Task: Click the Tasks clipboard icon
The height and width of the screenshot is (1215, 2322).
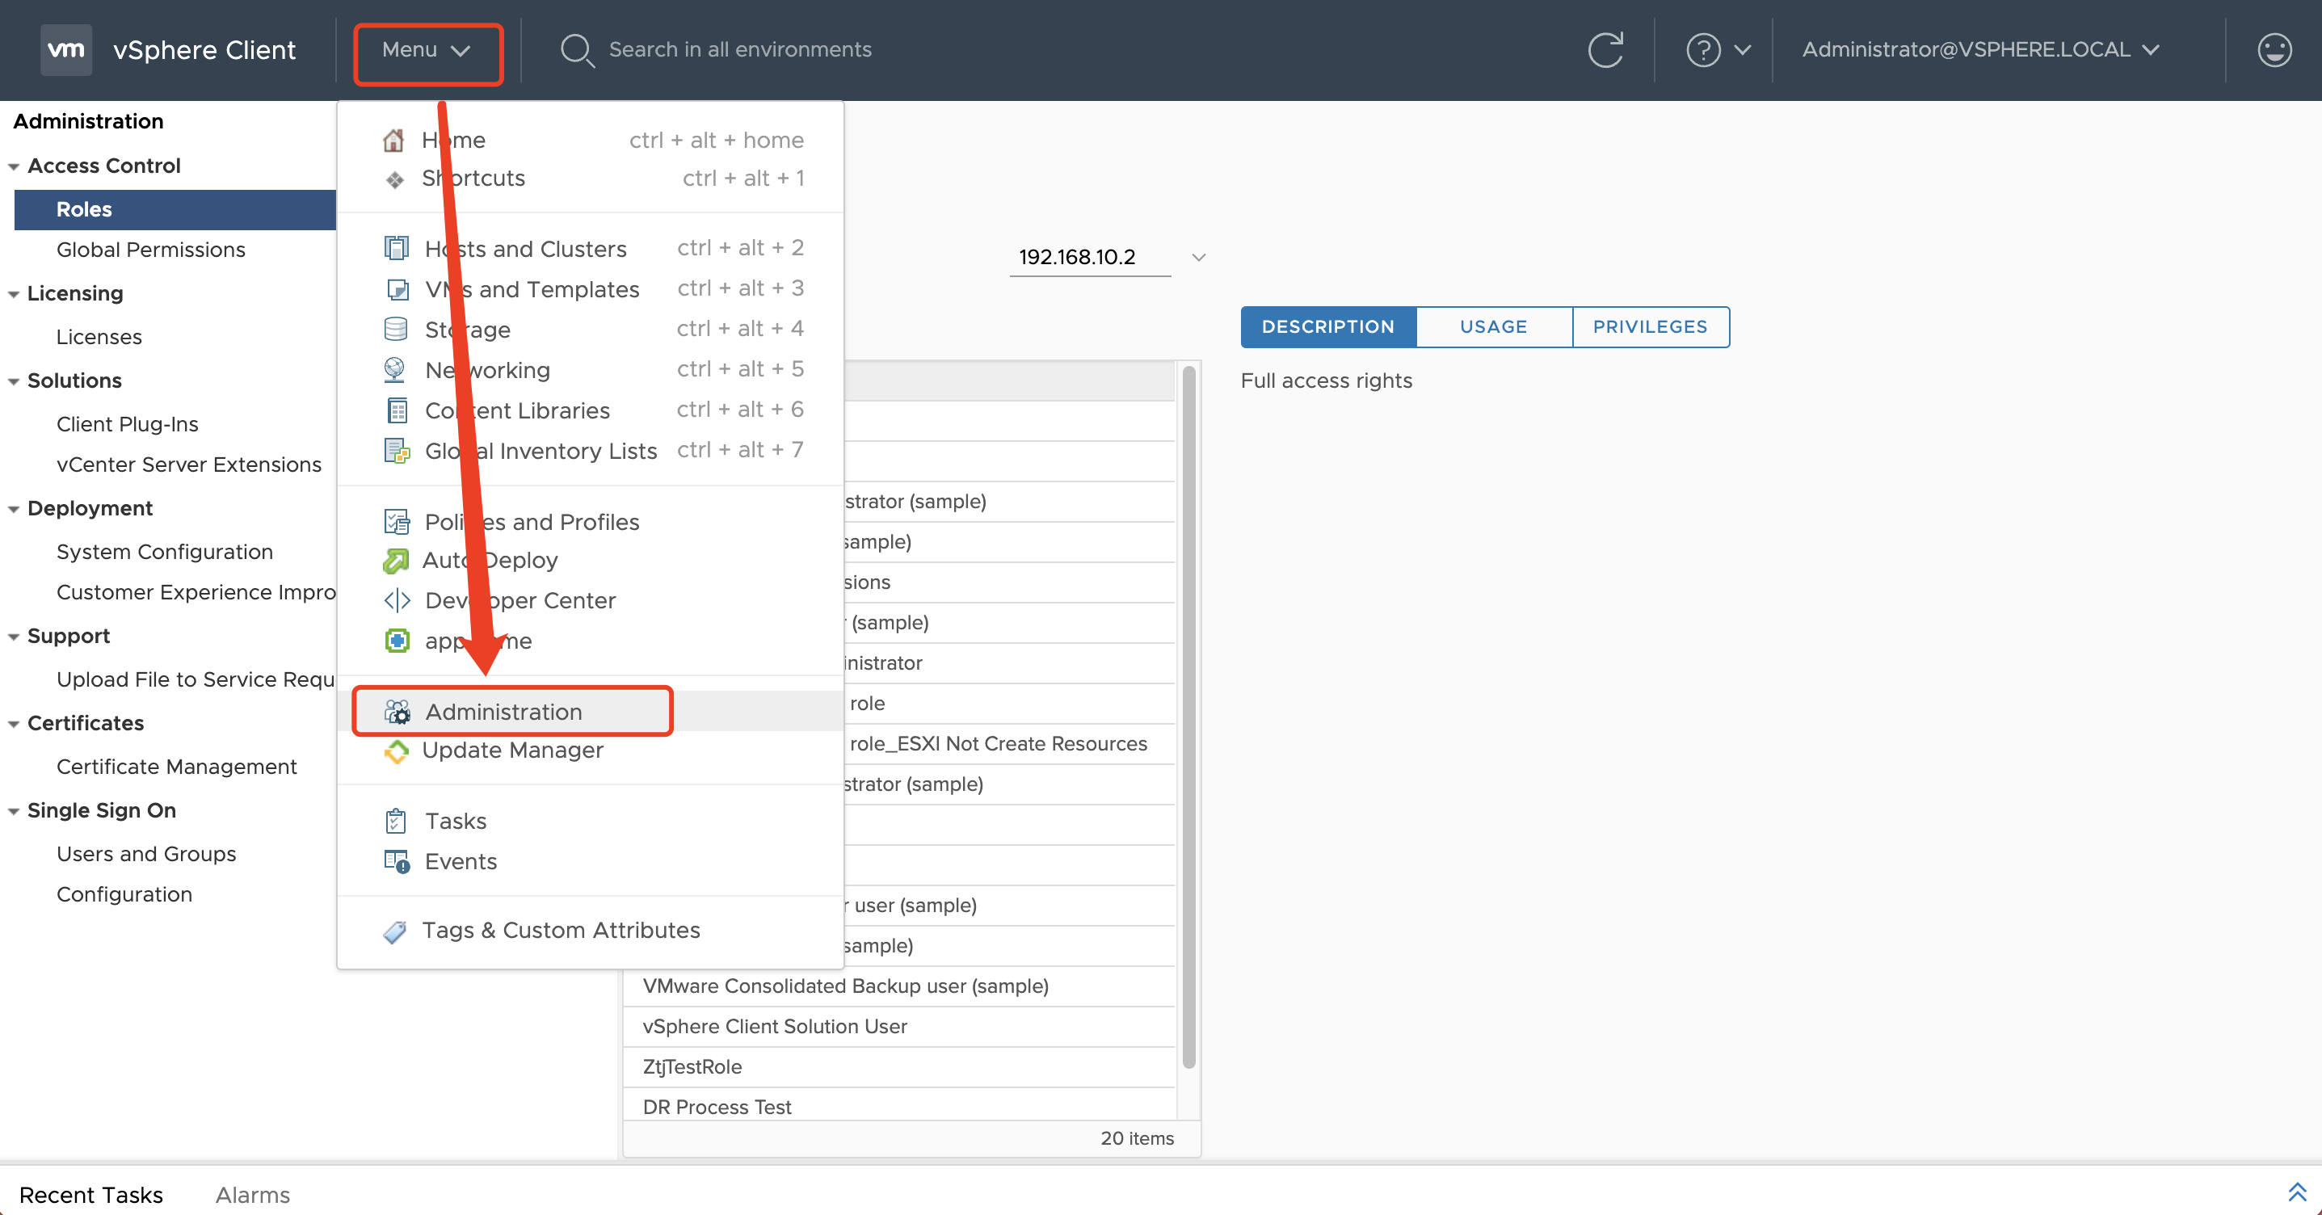Action: pyautogui.click(x=396, y=821)
